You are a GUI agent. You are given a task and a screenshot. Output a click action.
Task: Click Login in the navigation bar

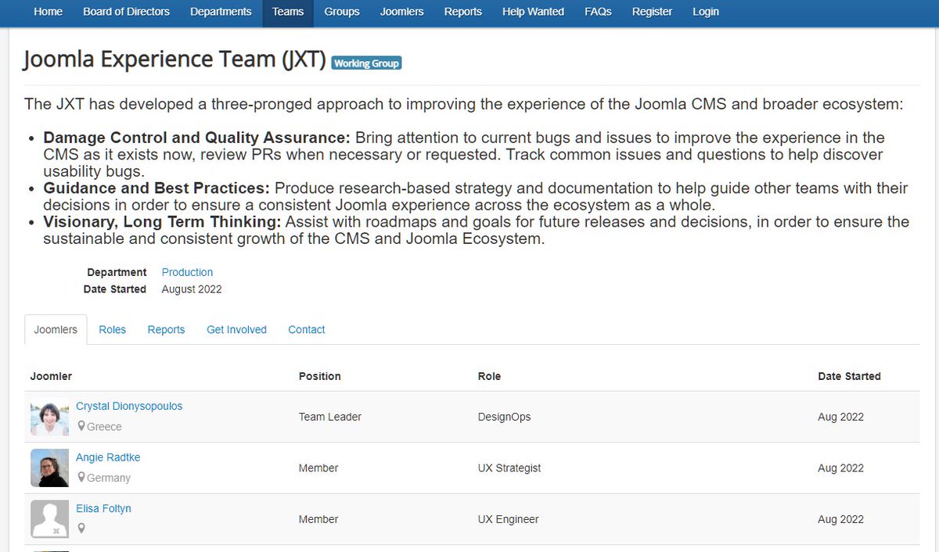click(x=706, y=12)
